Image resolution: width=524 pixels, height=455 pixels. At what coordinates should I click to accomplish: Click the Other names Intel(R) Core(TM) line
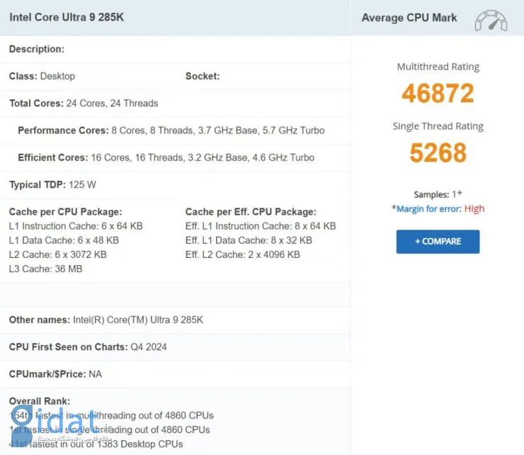[x=106, y=320]
